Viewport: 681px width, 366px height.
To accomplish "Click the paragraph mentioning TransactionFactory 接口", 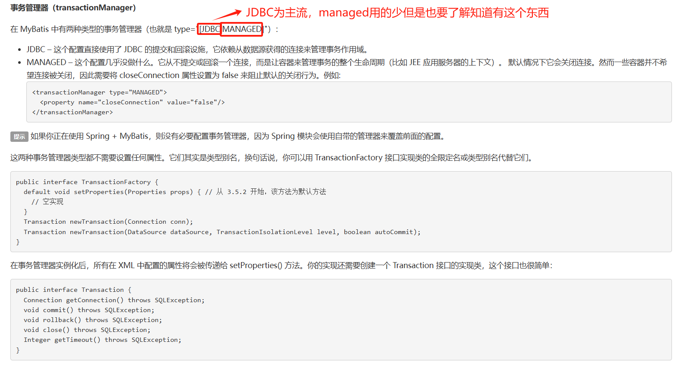I will (x=272, y=158).
